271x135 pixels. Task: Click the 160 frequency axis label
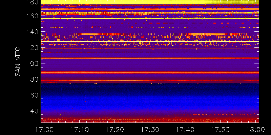(32, 16)
